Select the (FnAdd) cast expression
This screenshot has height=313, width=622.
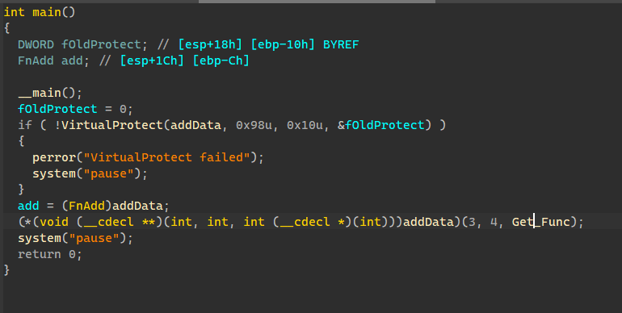[87, 206]
